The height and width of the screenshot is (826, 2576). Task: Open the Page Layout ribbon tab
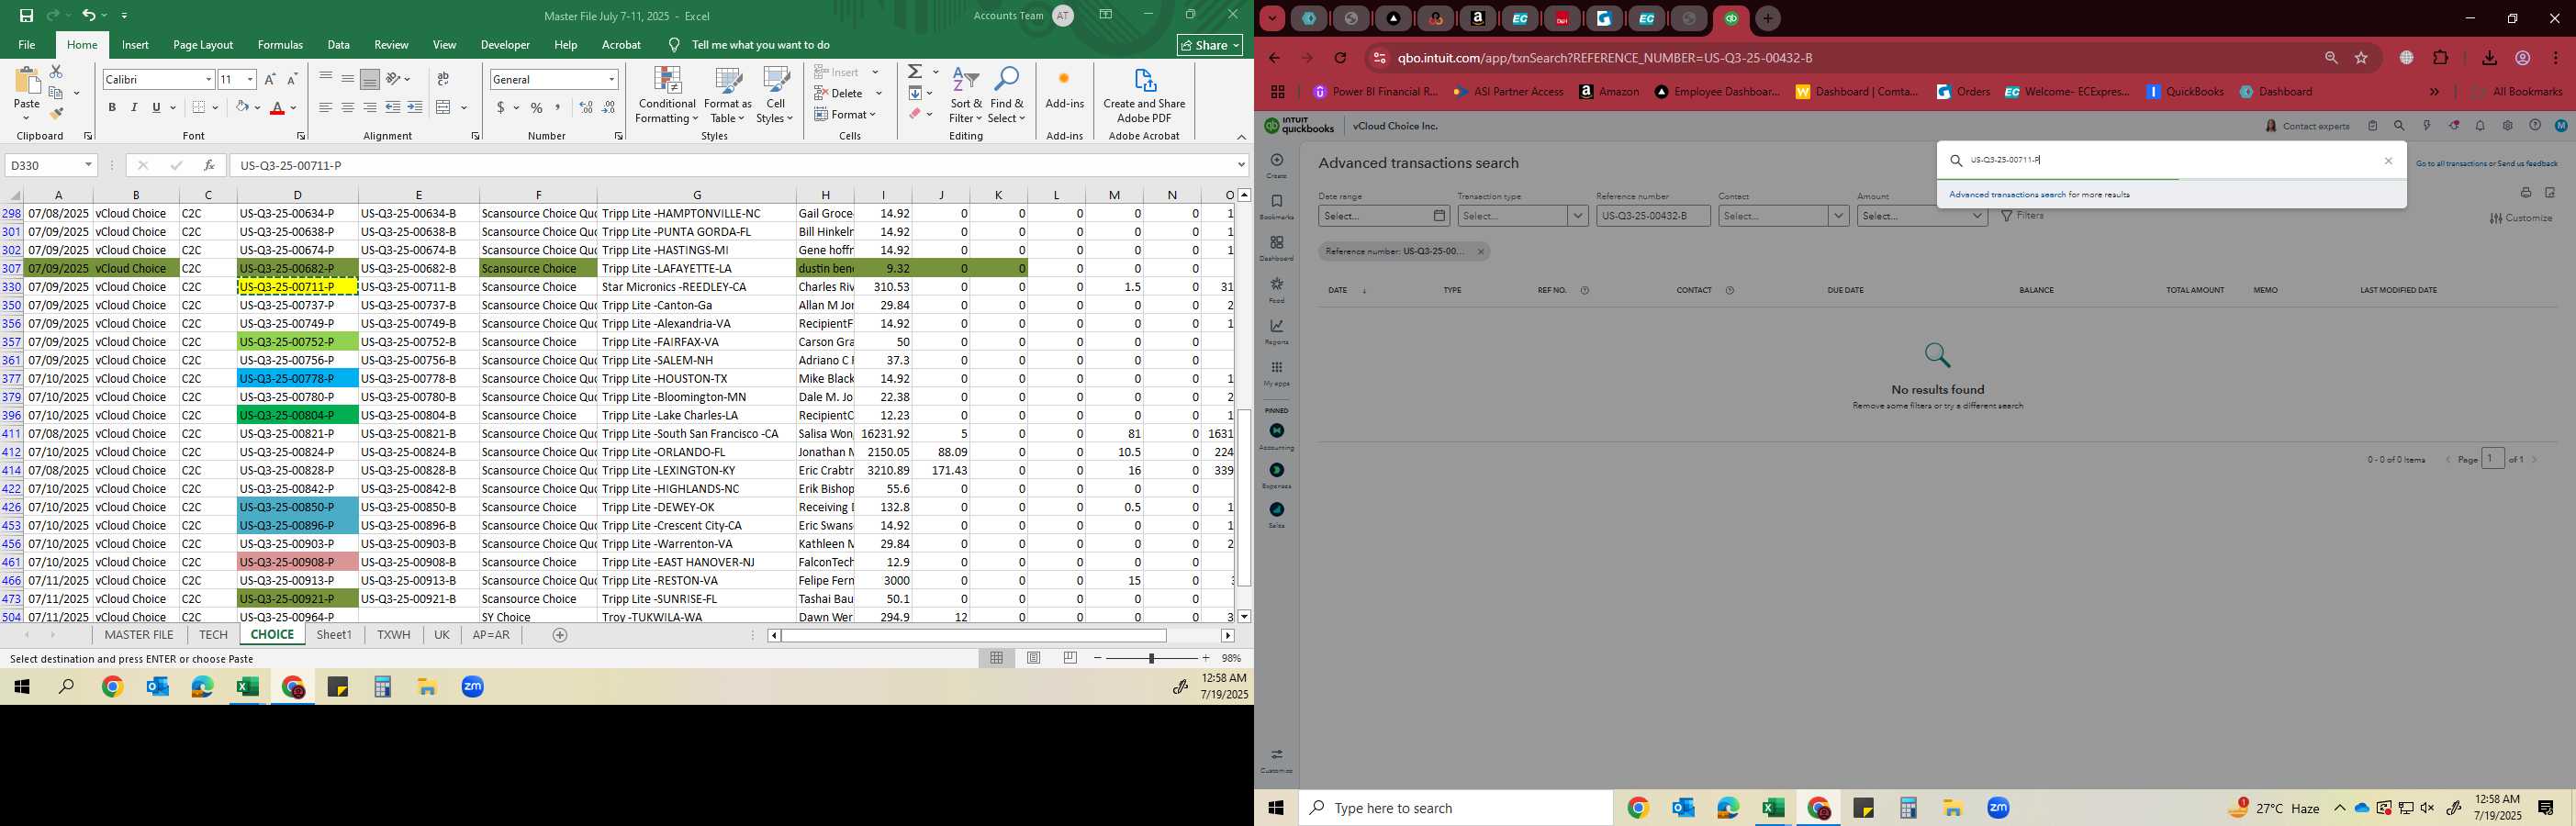[203, 45]
